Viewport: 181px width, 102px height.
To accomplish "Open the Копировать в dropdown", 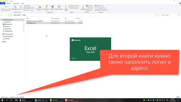I will click(46, 8).
